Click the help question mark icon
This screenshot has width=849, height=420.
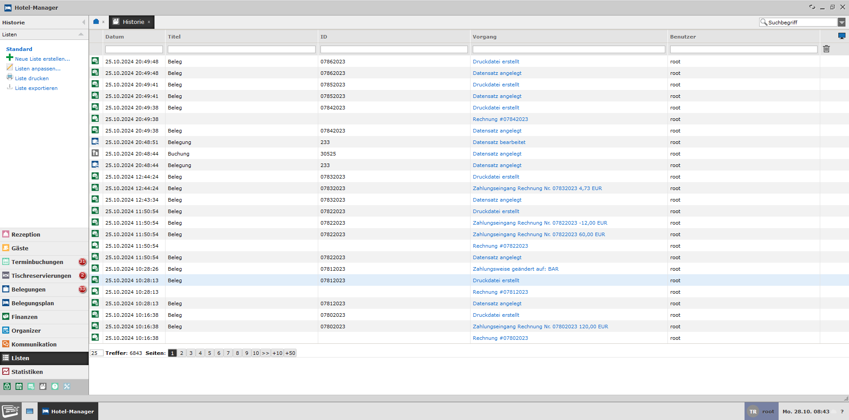tap(55, 386)
